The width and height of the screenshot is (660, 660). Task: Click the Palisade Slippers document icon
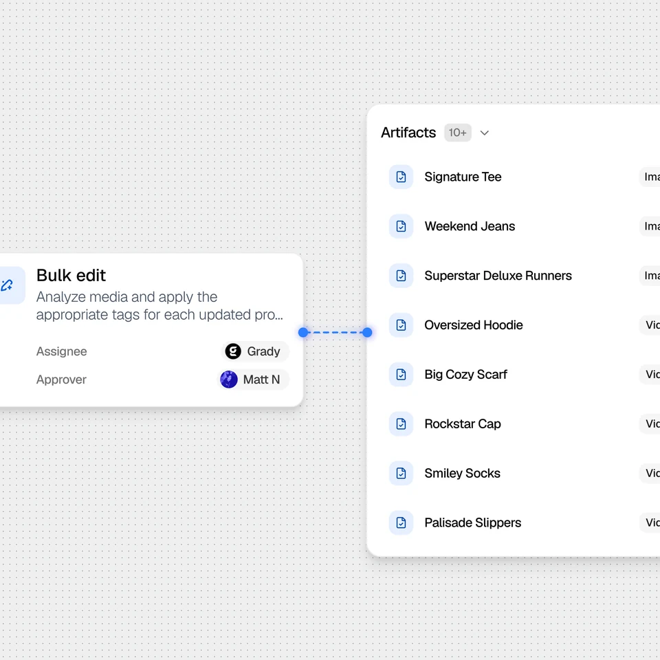tap(401, 522)
